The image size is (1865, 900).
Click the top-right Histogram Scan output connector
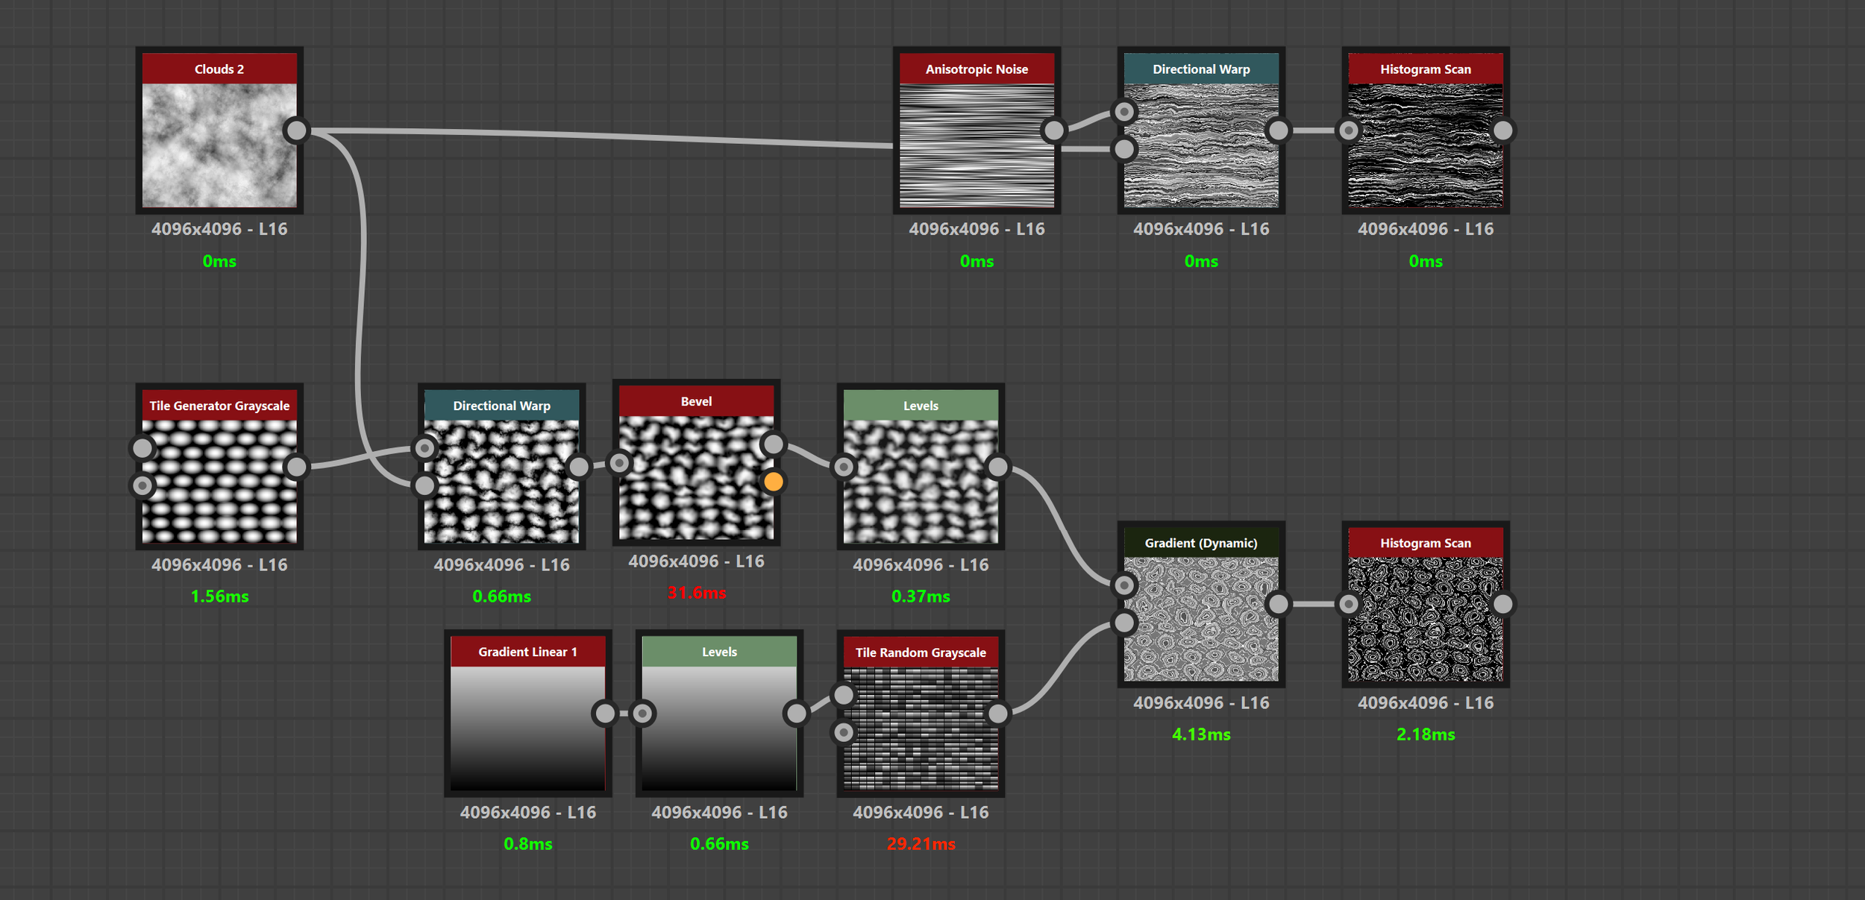tap(1502, 130)
